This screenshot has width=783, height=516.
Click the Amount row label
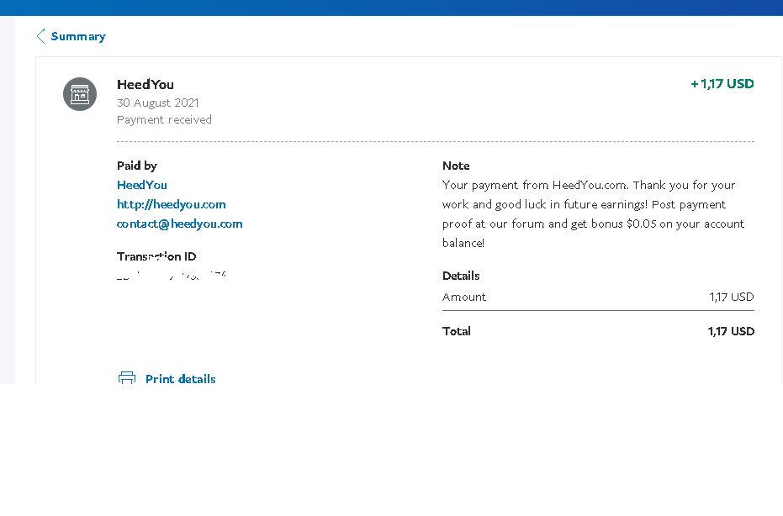(x=464, y=297)
